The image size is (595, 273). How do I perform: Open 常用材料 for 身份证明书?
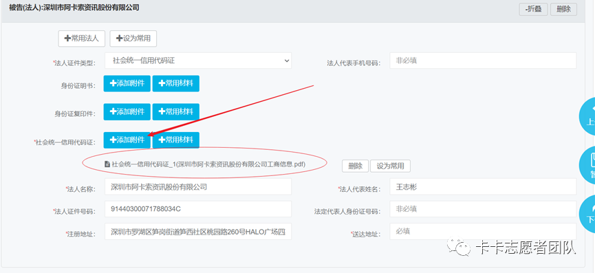(x=175, y=83)
